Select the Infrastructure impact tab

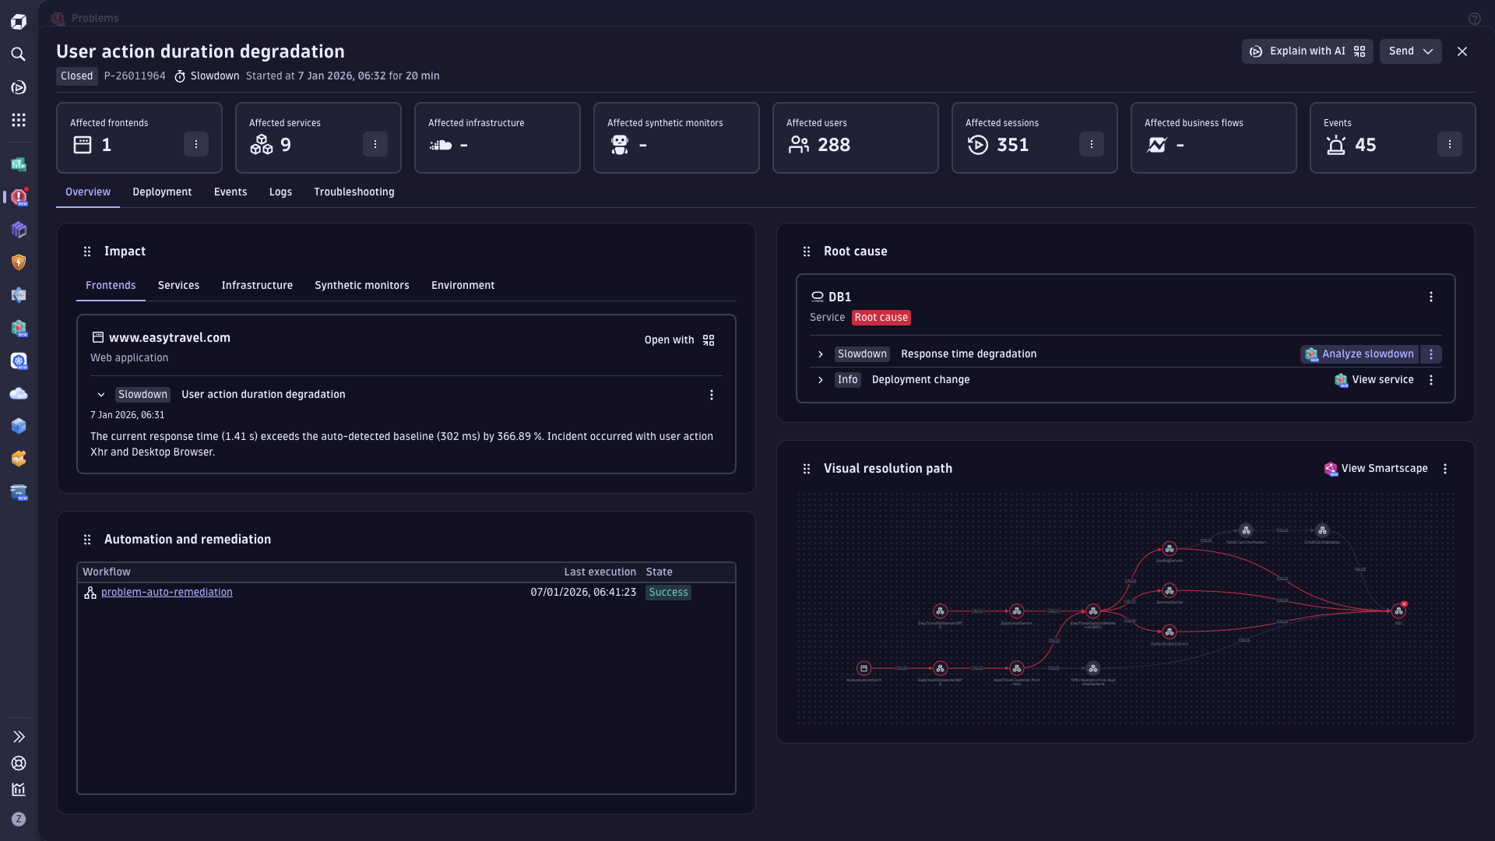(x=257, y=286)
